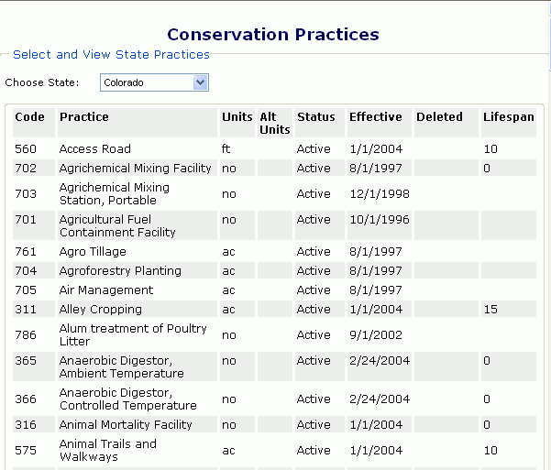Screen dimensions: 551x470
Task: Click the Code column header
Action: 29,117
